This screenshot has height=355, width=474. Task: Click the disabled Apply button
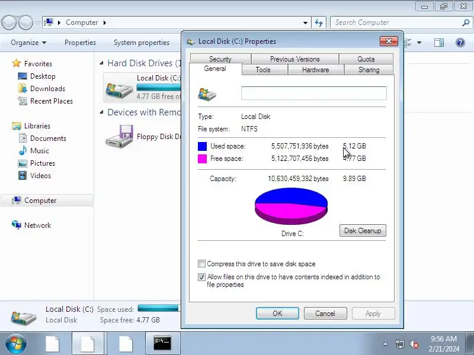[373, 314]
